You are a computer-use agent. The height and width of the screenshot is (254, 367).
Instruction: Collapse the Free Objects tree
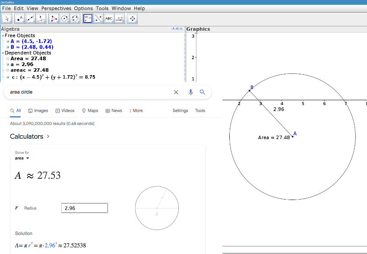click(x=3, y=35)
